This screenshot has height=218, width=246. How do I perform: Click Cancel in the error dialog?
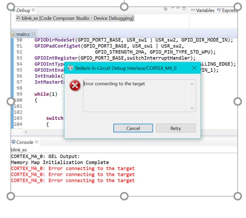(x=133, y=128)
